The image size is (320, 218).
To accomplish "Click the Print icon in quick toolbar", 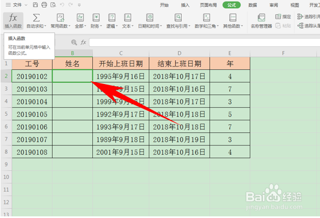I will (44, 5).
